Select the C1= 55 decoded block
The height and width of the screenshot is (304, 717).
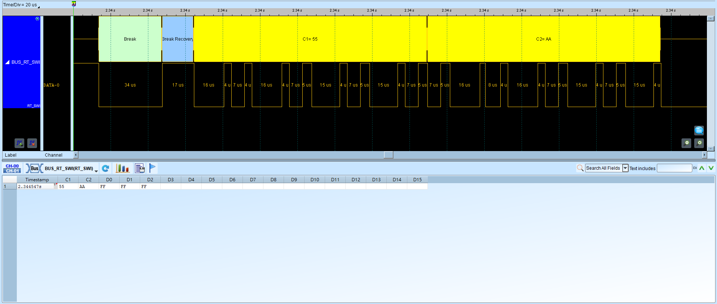(x=310, y=39)
